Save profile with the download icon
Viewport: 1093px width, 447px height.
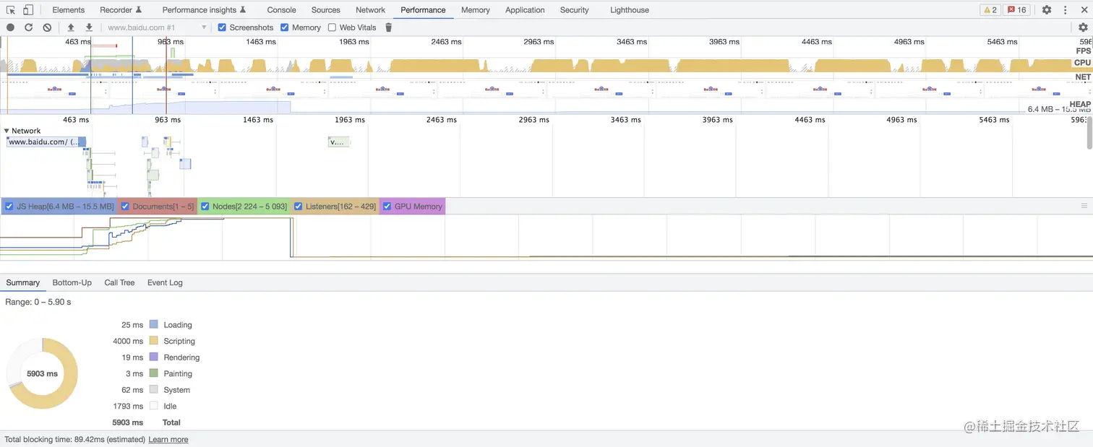[89, 27]
